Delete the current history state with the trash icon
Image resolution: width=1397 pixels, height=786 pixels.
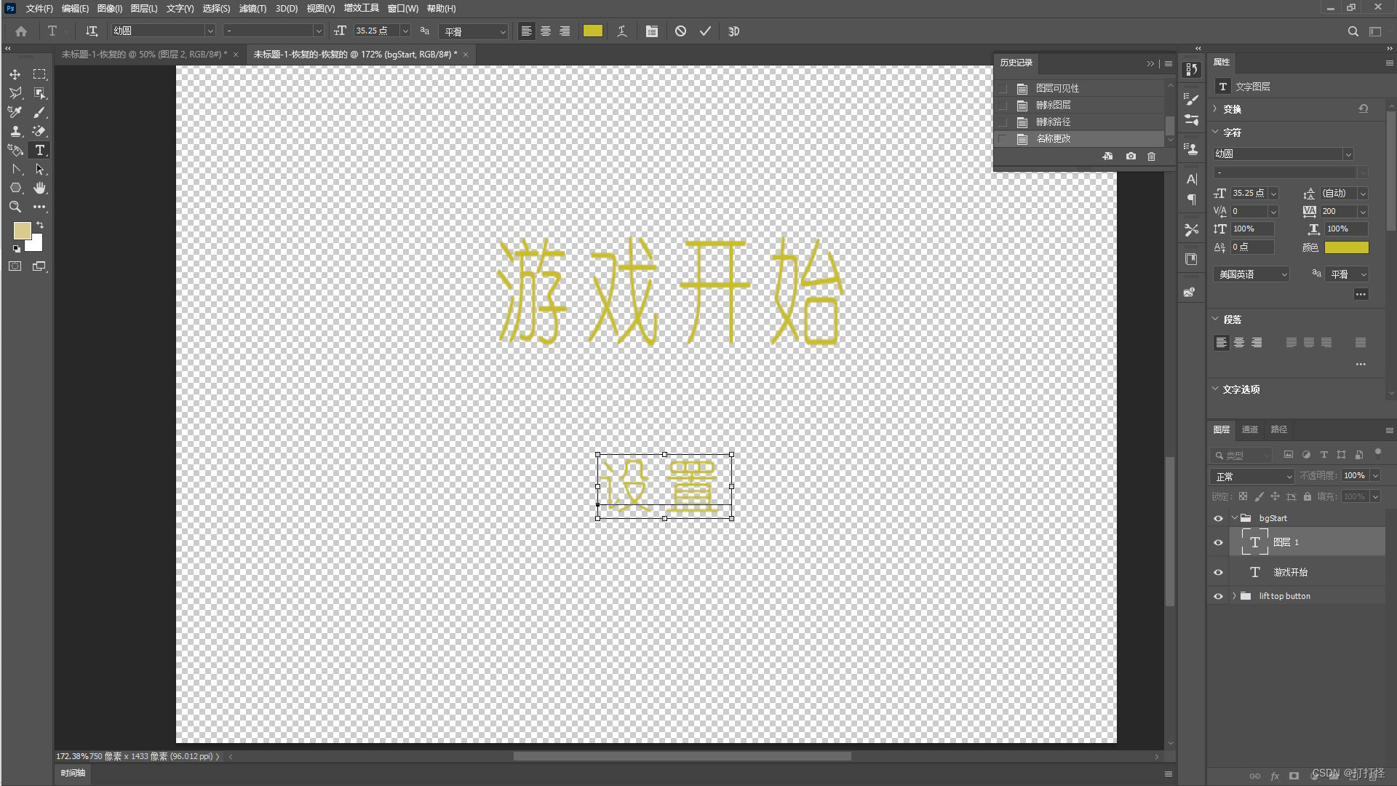click(x=1151, y=156)
